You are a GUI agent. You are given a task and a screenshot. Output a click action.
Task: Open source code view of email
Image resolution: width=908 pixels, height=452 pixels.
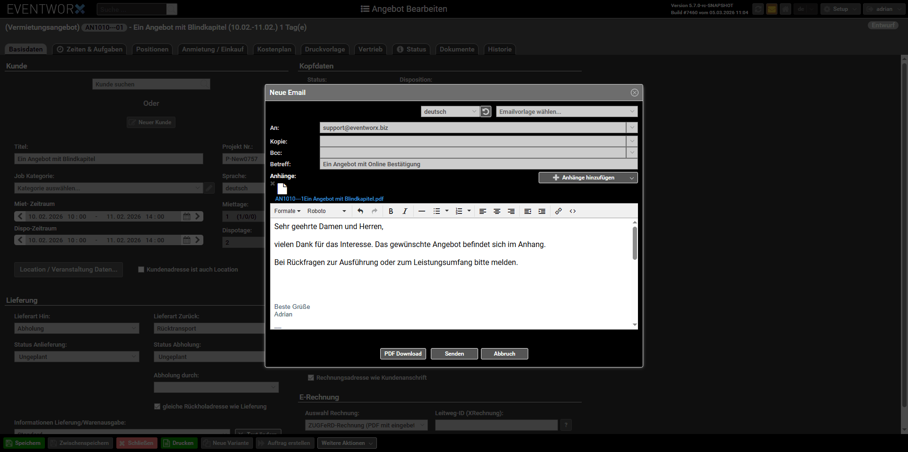(x=573, y=211)
